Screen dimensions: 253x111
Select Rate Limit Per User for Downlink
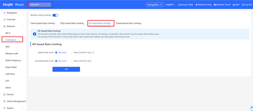pyautogui.click(x=81, y=61)
